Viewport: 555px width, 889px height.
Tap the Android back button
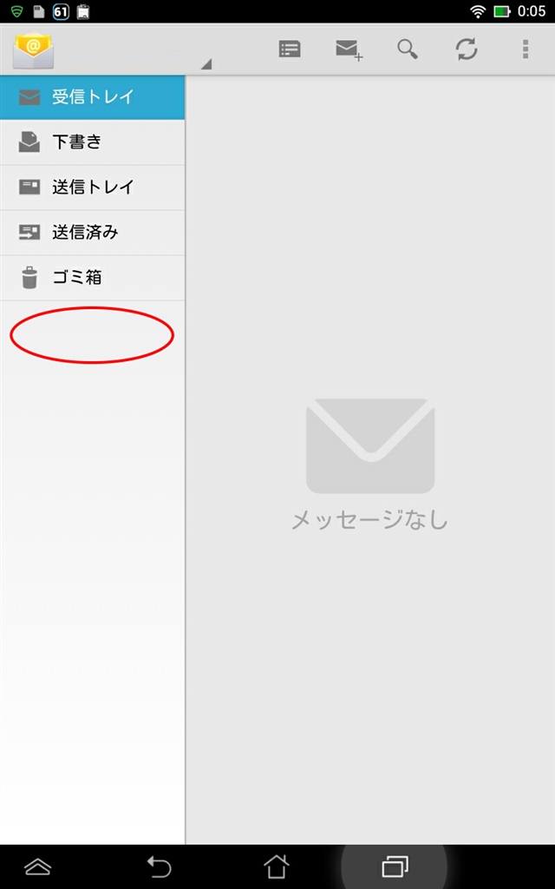click(x=159, y=867)
